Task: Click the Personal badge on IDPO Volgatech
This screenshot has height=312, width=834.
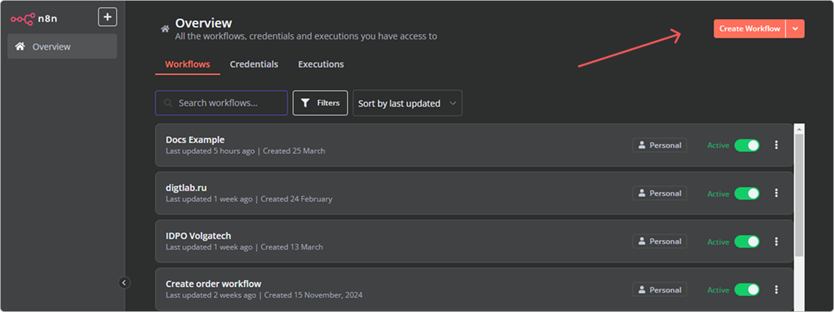Action: pos(660,241)
